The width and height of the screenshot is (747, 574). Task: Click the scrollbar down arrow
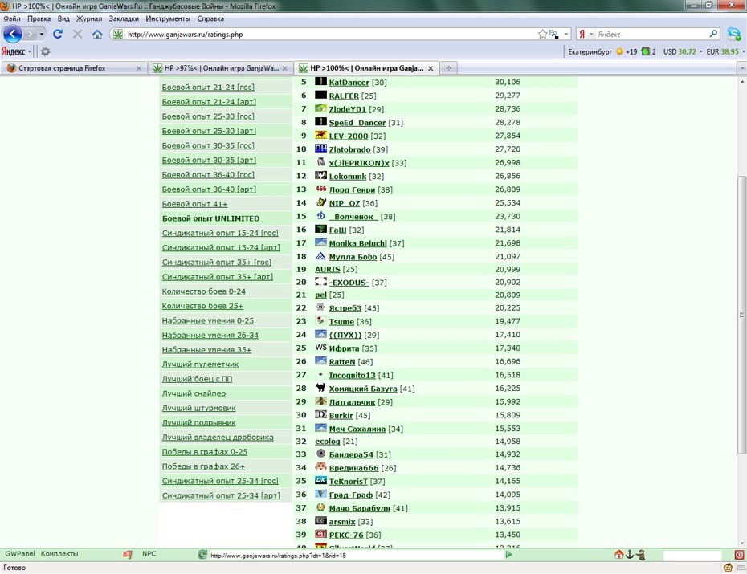[741, 543]
